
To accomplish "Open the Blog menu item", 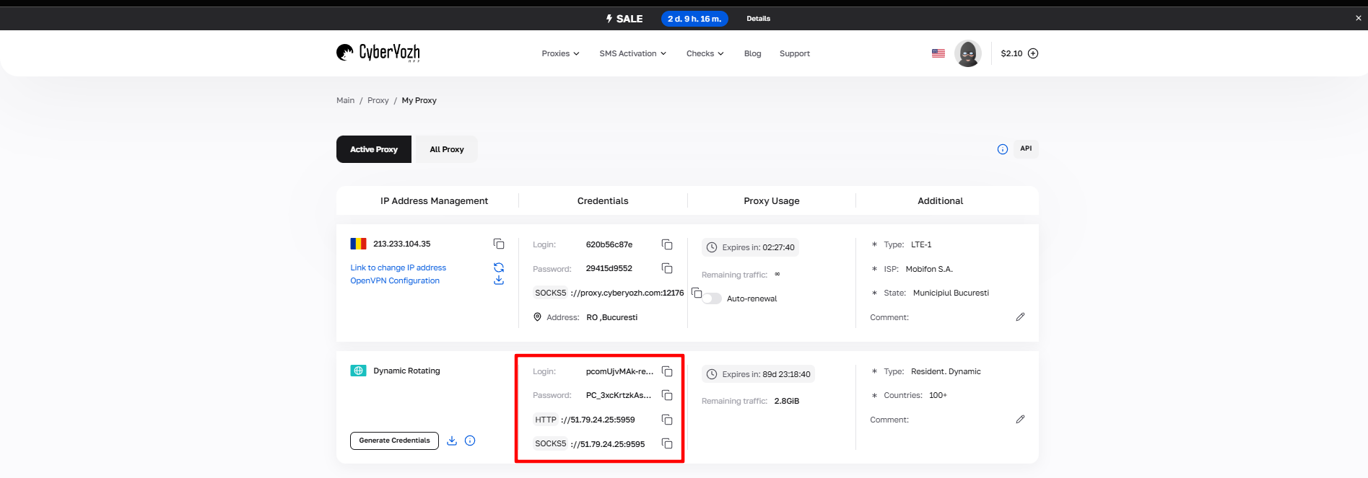I will pos(752,53).
